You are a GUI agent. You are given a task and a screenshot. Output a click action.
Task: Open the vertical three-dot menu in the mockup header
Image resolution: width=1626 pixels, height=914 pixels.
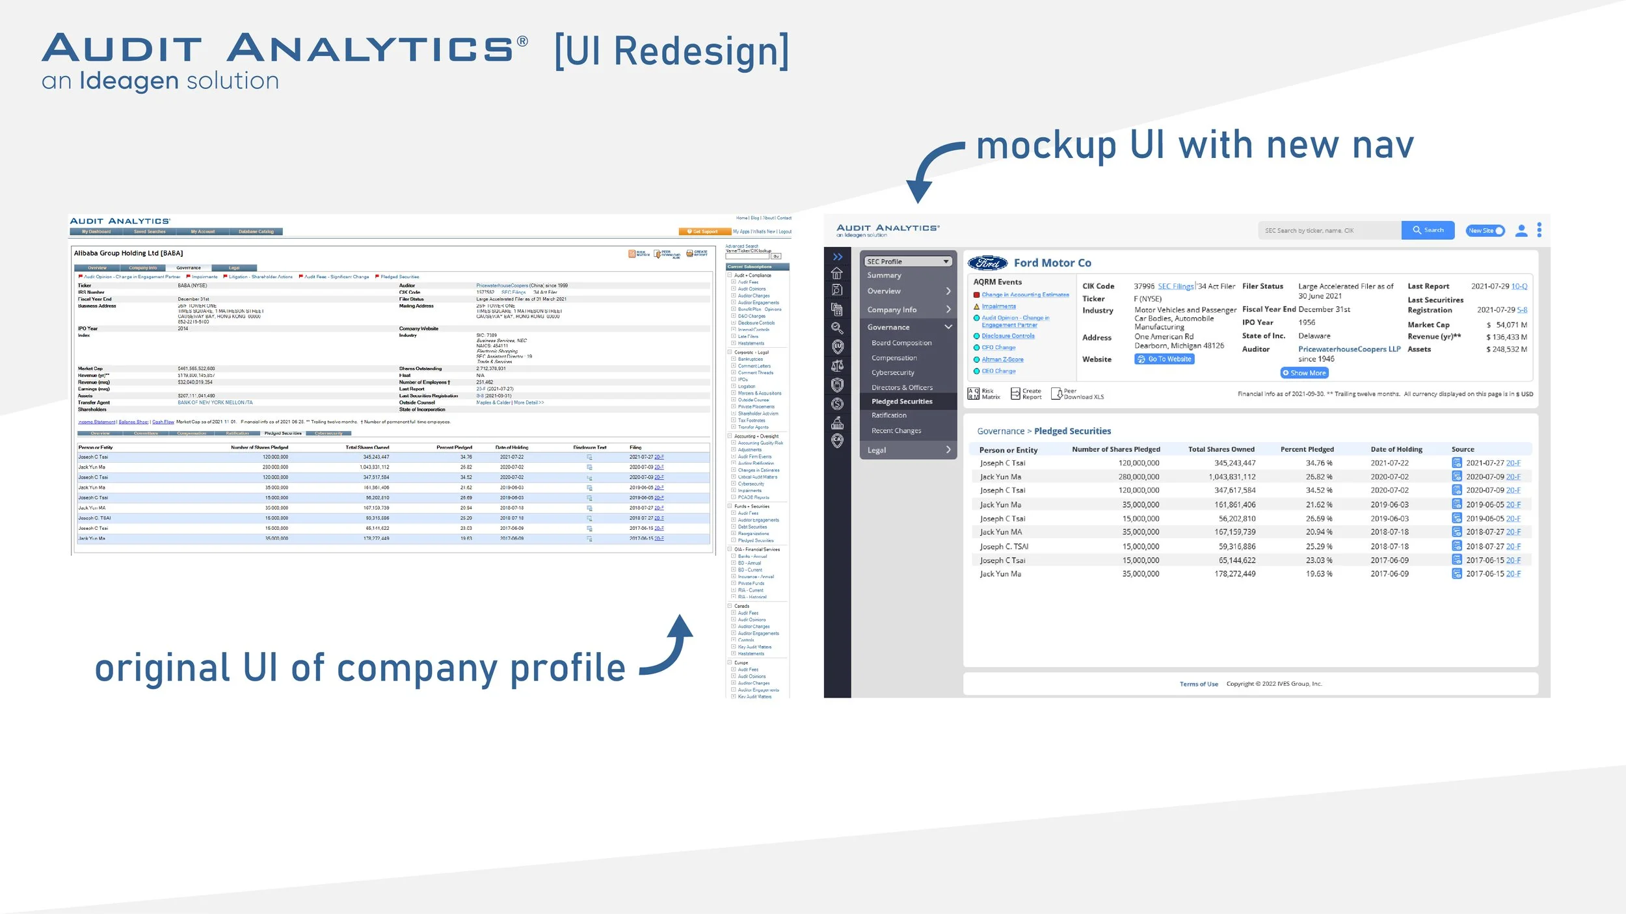tap(1539, 230)
